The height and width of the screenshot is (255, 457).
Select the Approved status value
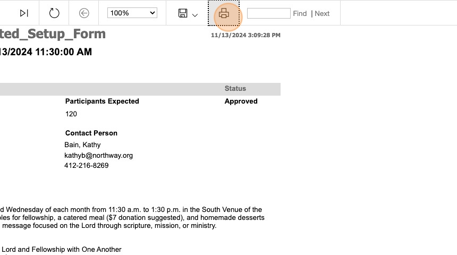click(241, 101)
